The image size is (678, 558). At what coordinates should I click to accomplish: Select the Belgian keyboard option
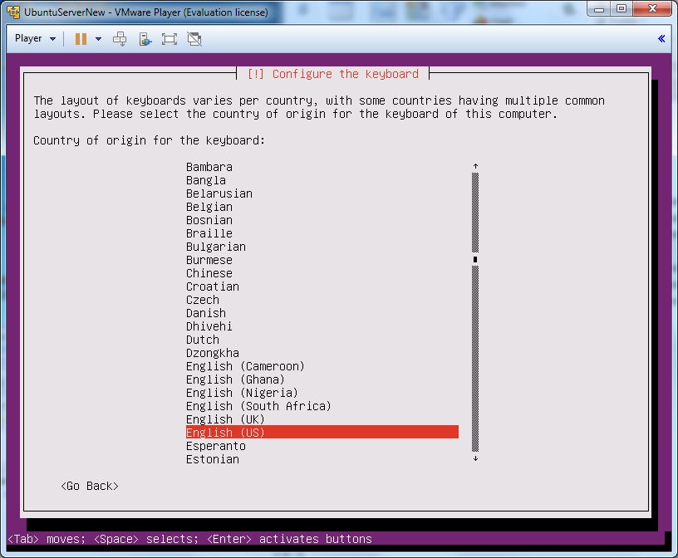(209, 207)
